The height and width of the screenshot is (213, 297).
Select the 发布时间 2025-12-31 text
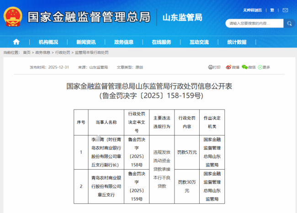click(x=49, y=68)
